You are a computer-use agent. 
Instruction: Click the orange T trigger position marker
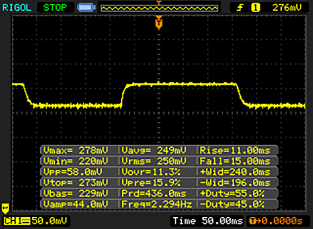(158, 23)
